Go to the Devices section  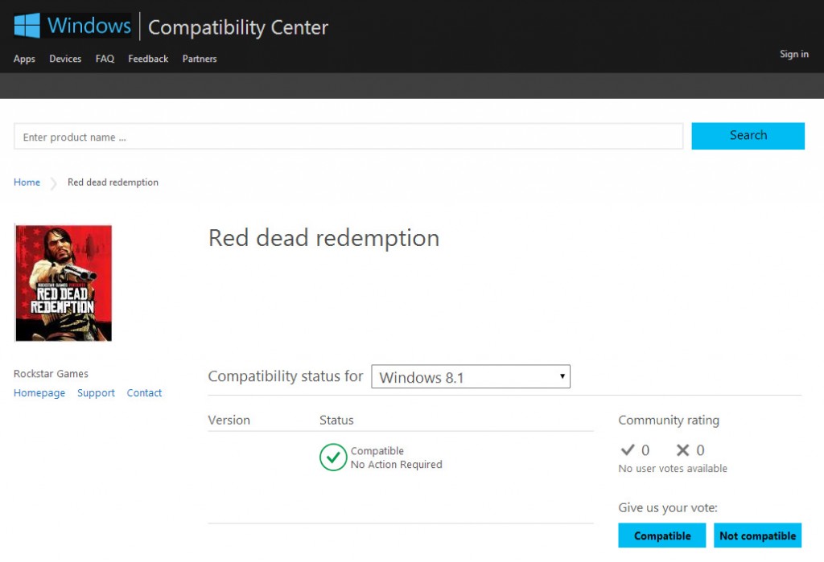pos(65,59)
